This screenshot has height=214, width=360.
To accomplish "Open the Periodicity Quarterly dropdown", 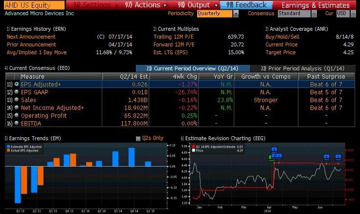I will click(218, 14).
